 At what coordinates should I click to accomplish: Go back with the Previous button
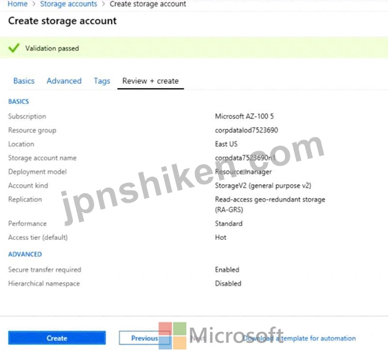coord(144,338)
